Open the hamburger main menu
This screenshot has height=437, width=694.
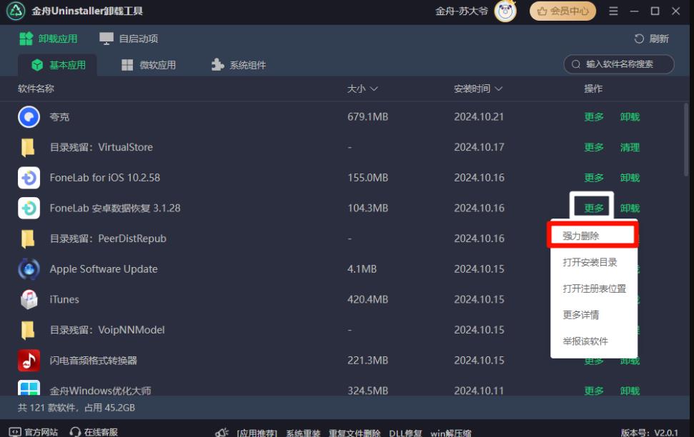pos(613,11)
